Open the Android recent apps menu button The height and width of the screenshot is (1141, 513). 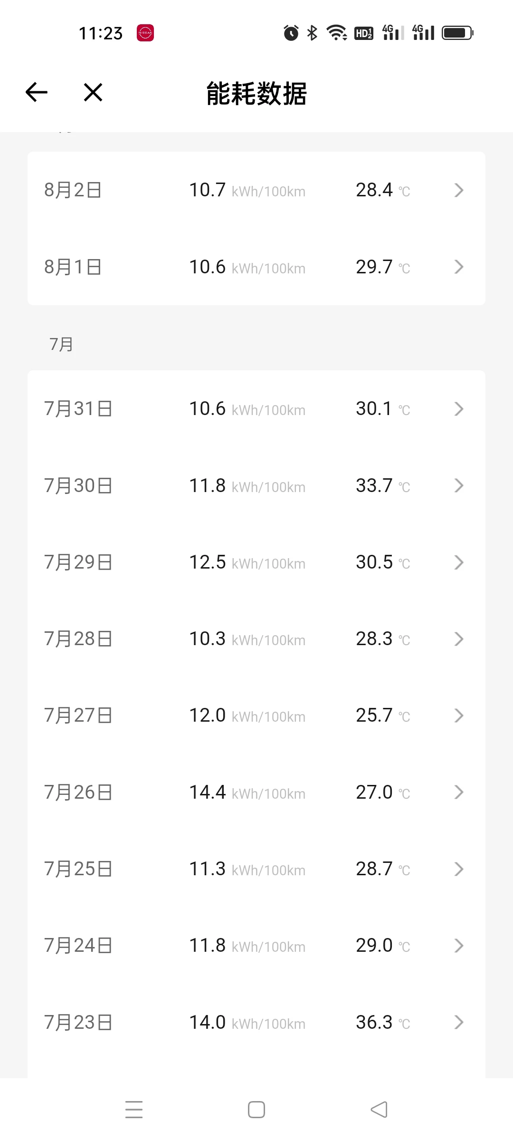(x=134, y=1109)
